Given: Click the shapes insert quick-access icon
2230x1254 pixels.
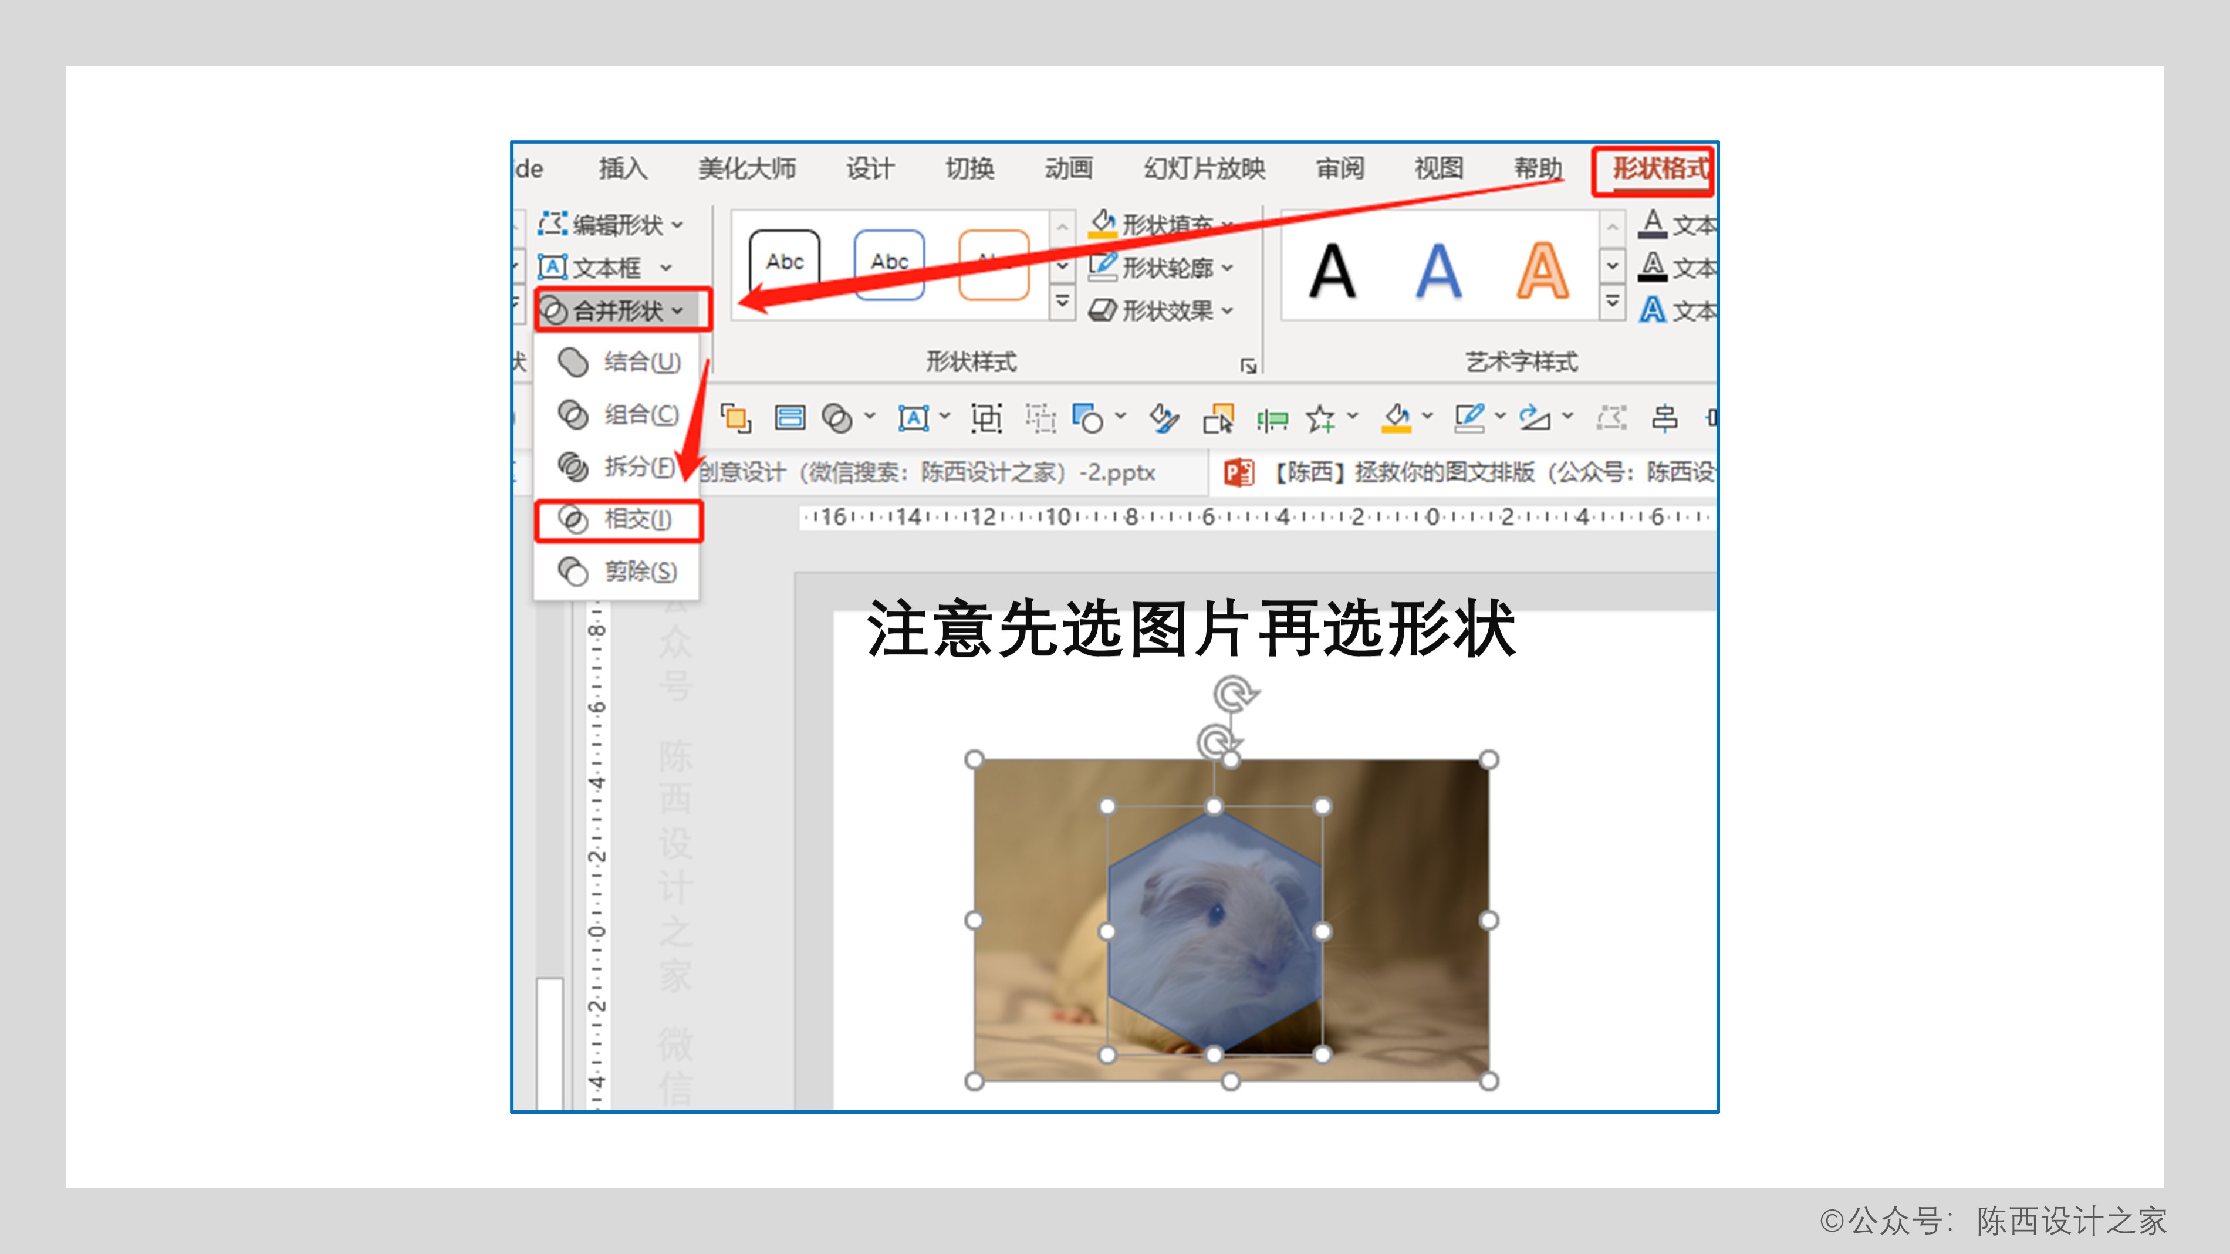Looking at the screenshot, I should 1087,418.
